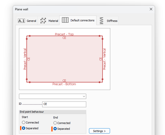Select the Precast - Top edge label
The width and height of the screenshot is (165, 135).
64,34
